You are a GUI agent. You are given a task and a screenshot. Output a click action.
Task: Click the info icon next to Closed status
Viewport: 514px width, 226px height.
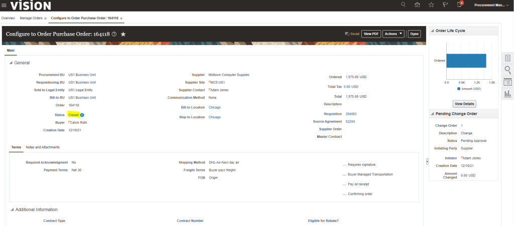[82, 115]
